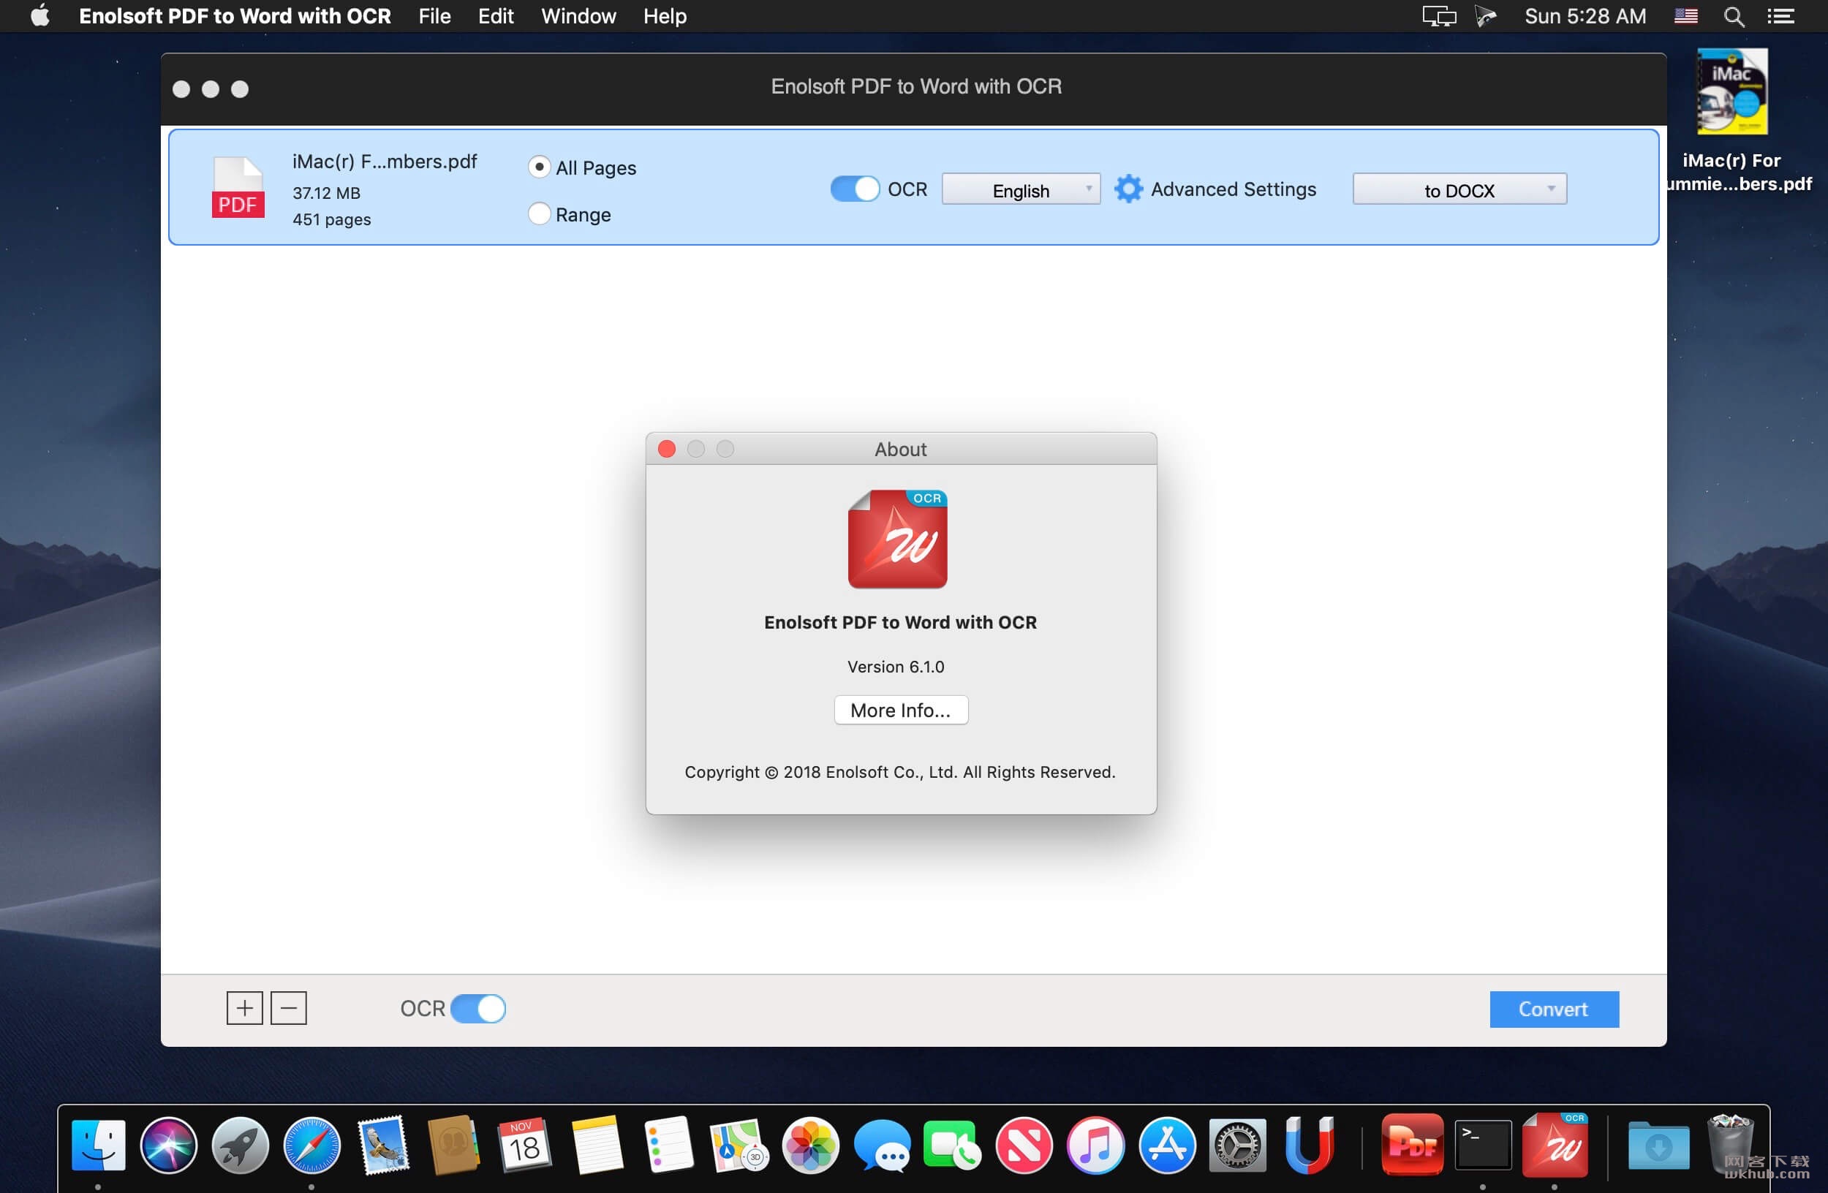Toggle the OCR switch in the file row
This screenshot has height=1193, width=1828.
click(854, 189)
